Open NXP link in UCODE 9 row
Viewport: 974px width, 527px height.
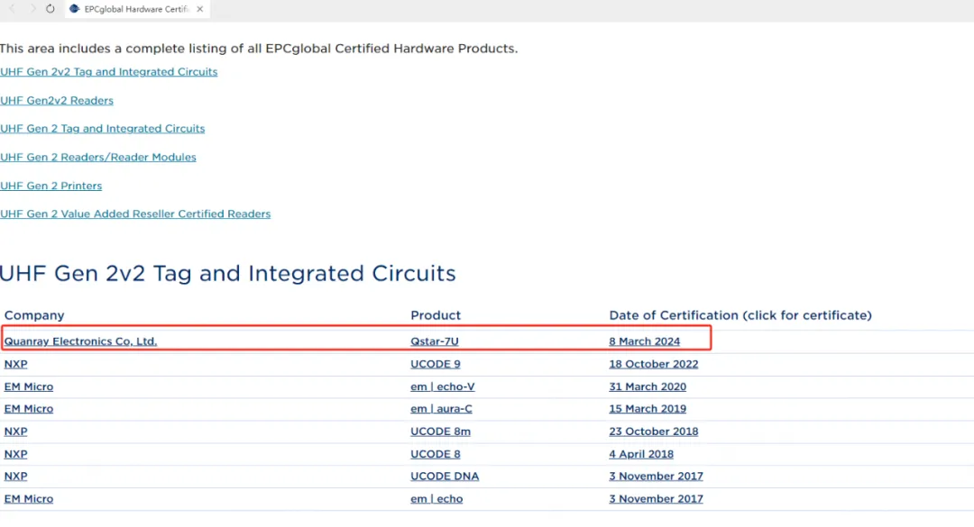pyautogui.click(x=15, y=364)
